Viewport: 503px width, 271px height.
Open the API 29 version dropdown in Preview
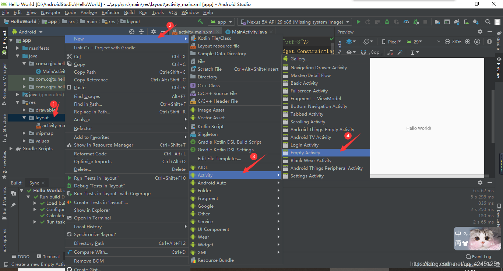coord(415,42)
